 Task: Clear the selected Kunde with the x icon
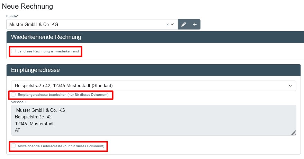[168, 25]
